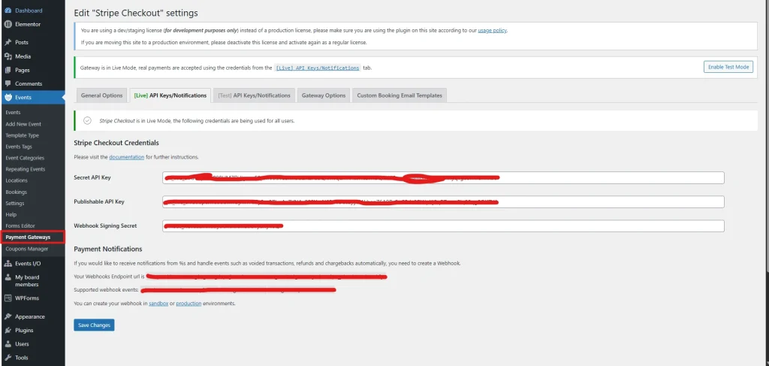Select the [Live] API Keys/Notifications tab

point(170,95)
